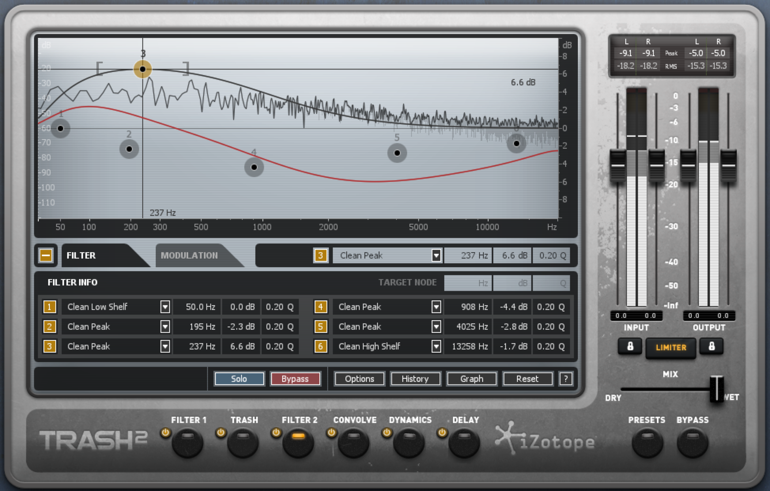Screen dimensions: 770x491
Task: Enable Solo for the filter
Action: [239, 379]
